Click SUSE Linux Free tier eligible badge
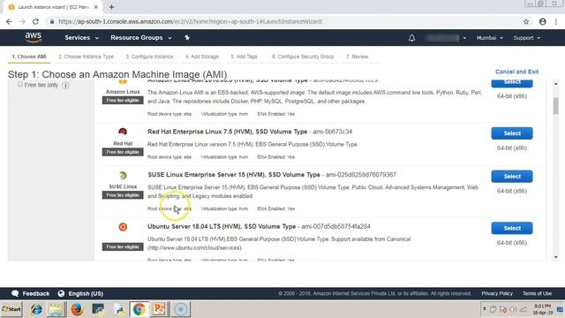The height and width of the screenshot is (318, 565). pos(123,195)
